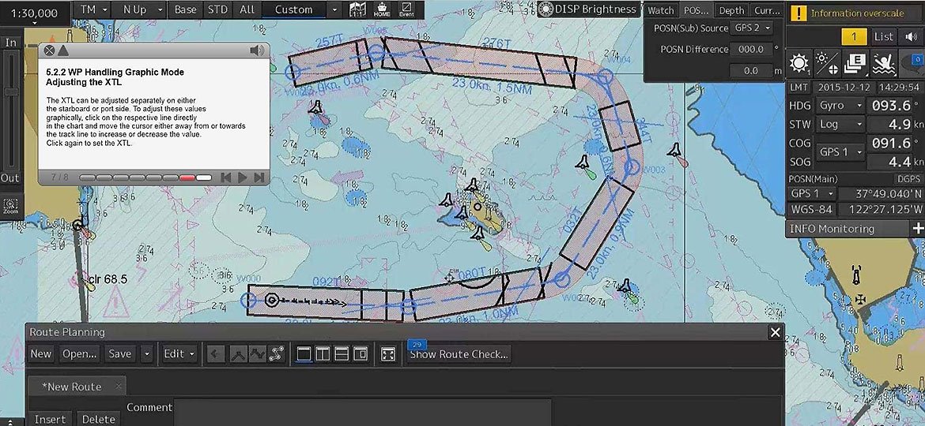The width and height of the screenshot is (925, 426).
Task: Click the Show Route Check button
Action: [459, 355]
